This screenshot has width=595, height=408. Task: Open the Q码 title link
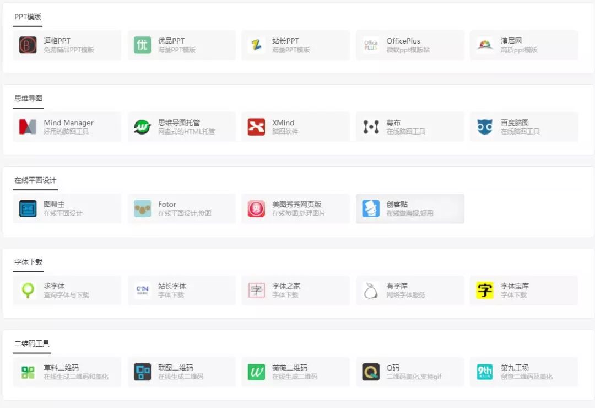click(393, 368)
